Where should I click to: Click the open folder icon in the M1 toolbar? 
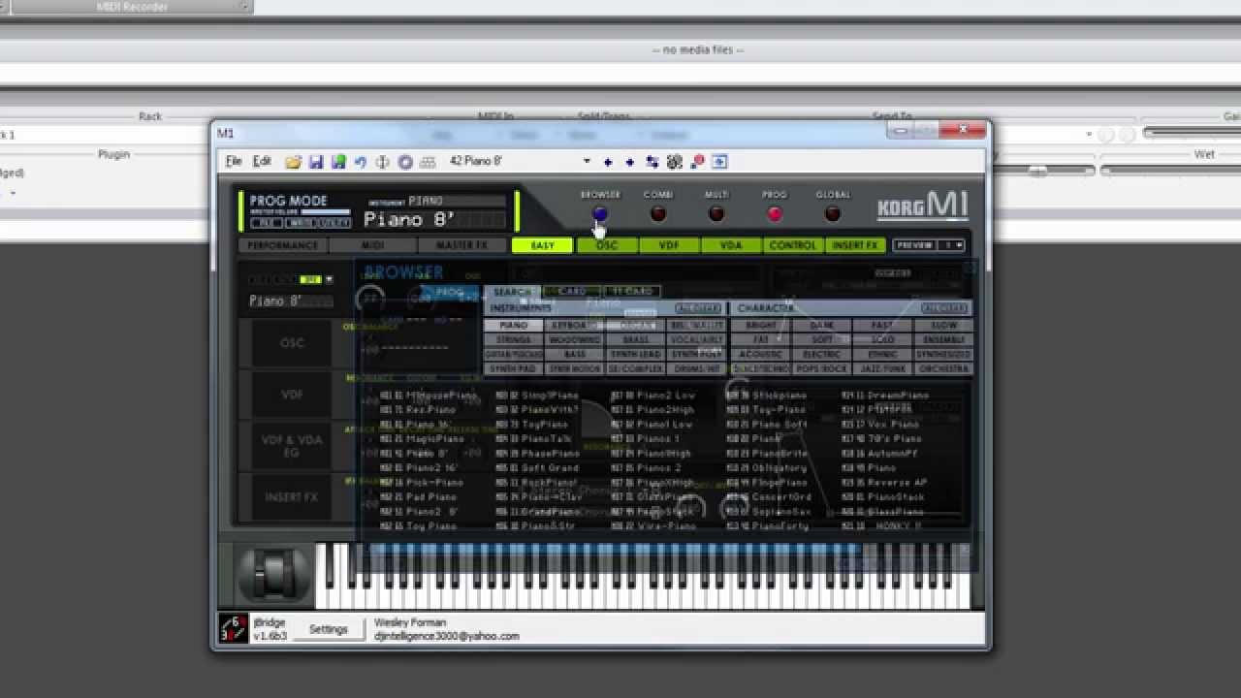[x=293, y=162]
